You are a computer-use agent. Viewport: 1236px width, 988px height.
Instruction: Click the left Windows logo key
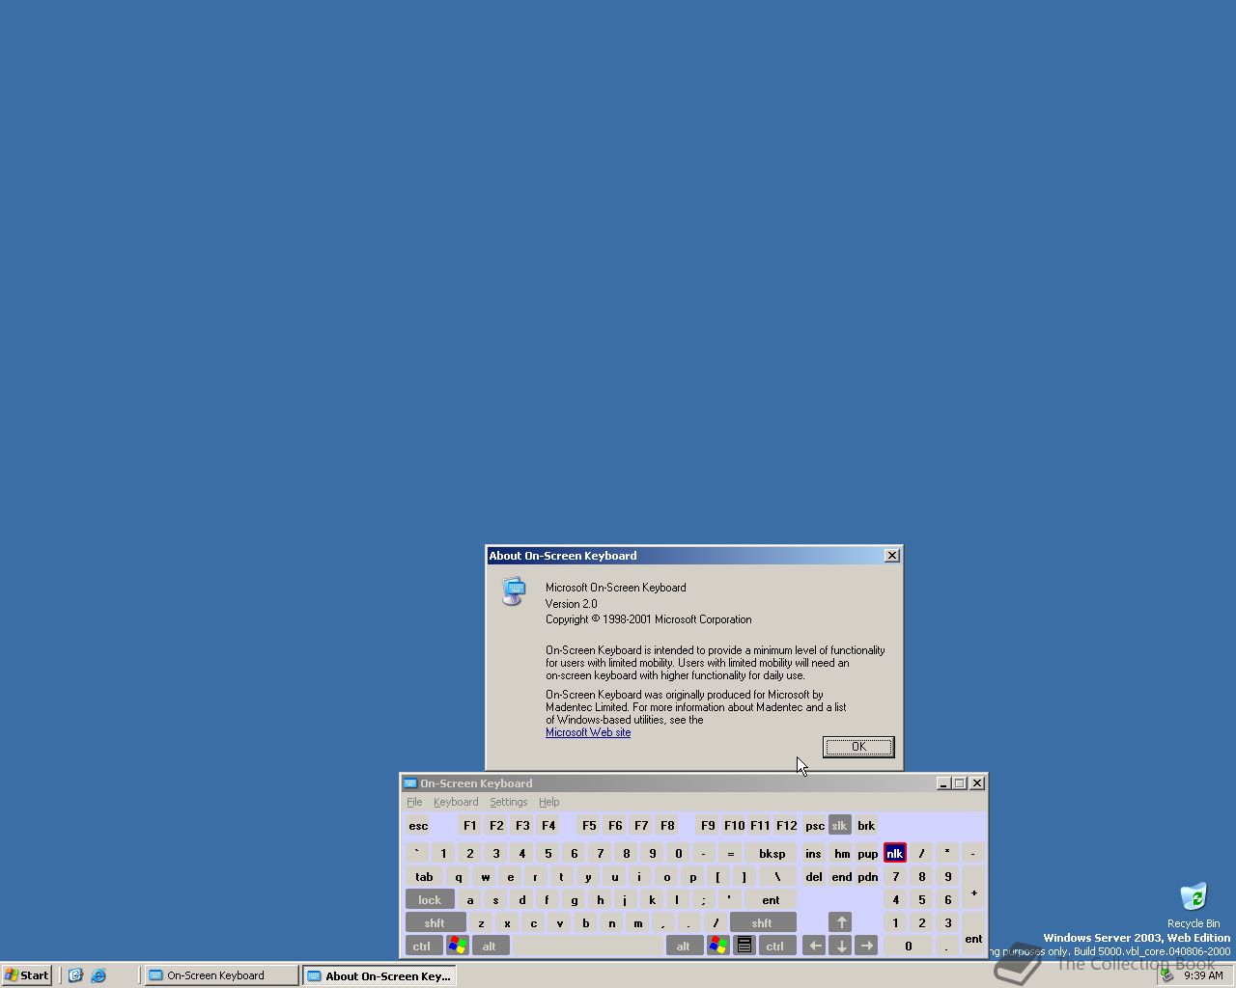(x=458, y=946)
